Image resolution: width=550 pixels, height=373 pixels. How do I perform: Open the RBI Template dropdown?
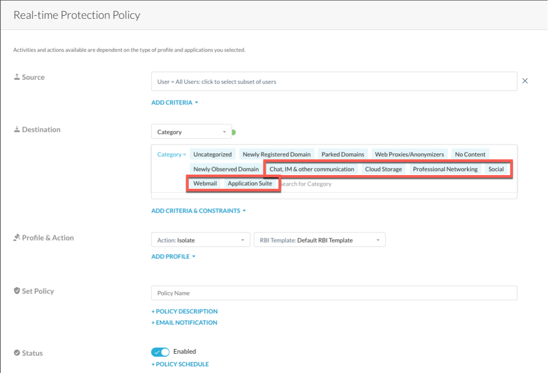[x=319, y=240]
